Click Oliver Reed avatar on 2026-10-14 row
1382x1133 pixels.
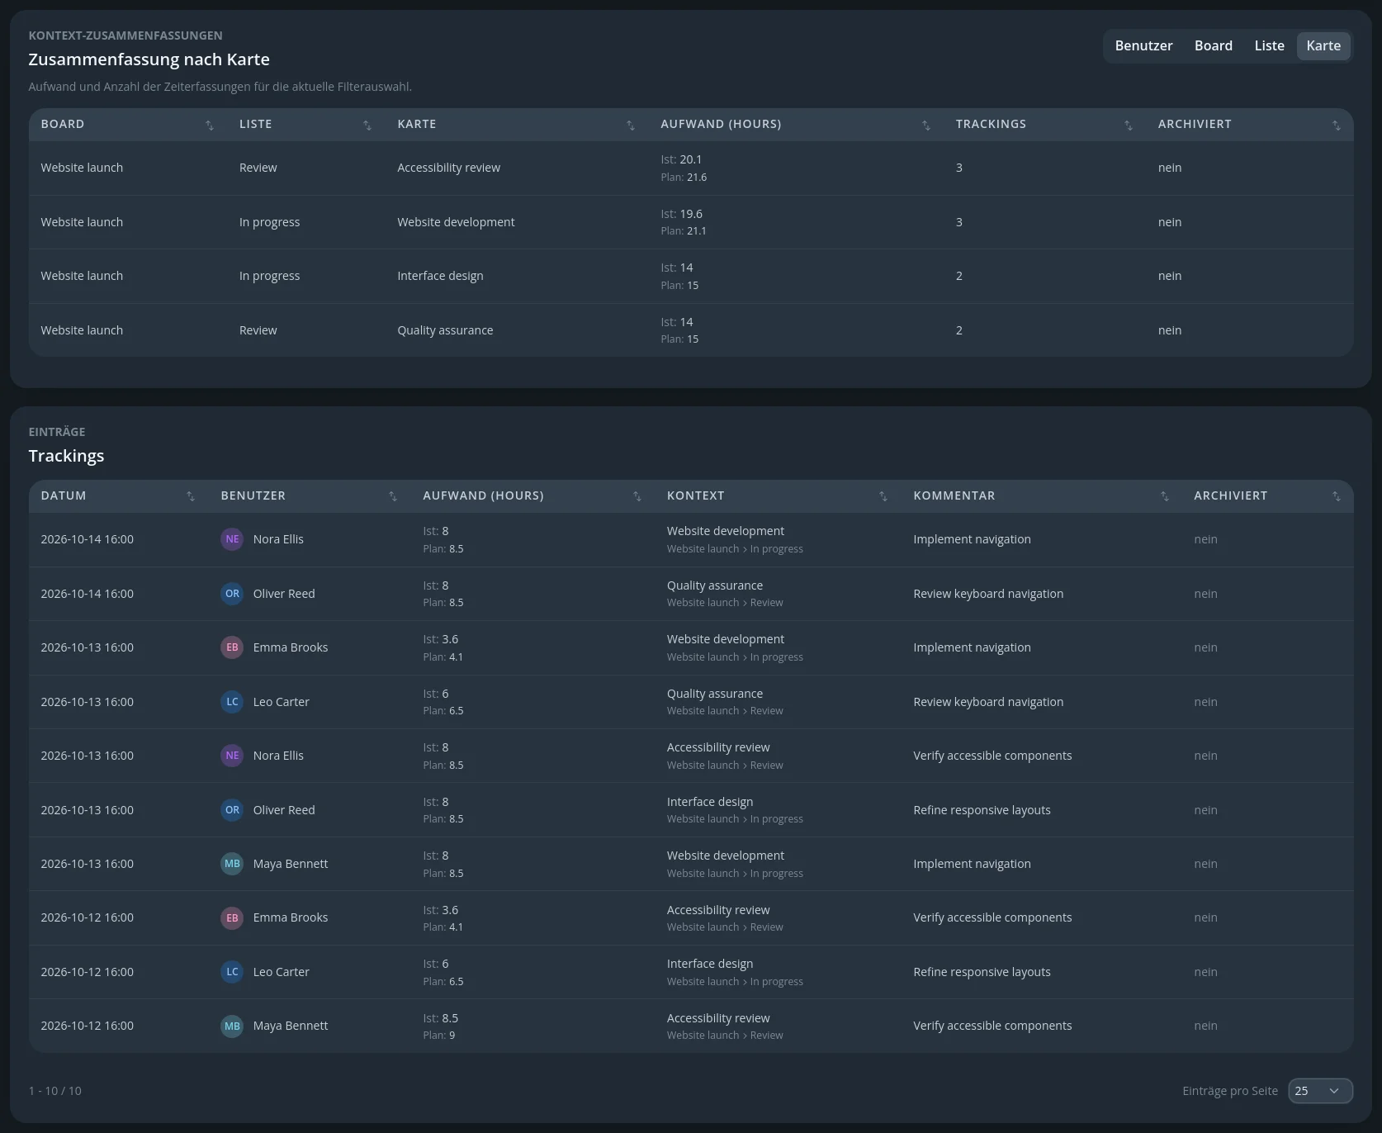point(232,594)
